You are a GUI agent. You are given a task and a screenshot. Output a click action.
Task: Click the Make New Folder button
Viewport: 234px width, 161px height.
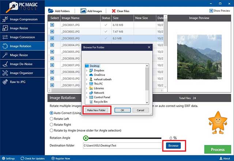click(97, 110)
